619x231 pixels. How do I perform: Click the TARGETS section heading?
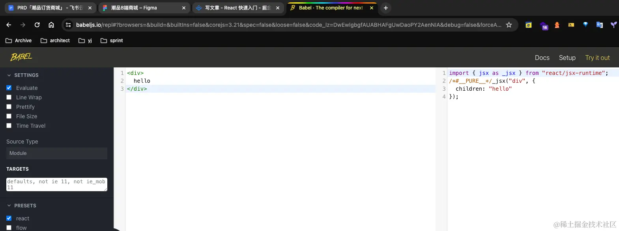(x=17, y=169)
